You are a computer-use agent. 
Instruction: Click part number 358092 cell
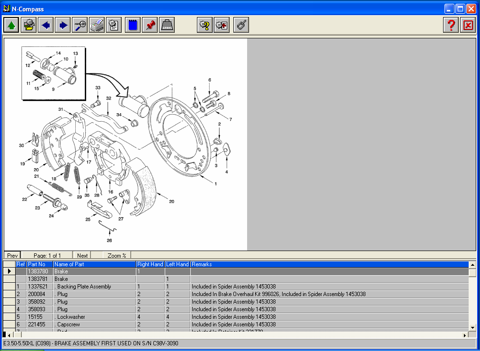[x=40, y=302]
